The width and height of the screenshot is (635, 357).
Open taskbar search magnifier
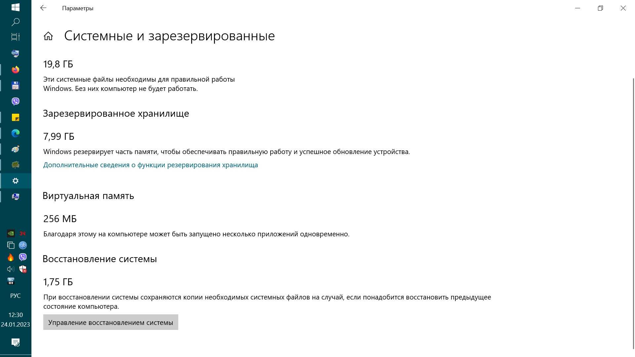point(16,22)
